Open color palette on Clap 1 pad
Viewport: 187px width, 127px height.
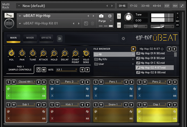click(139, 112)
